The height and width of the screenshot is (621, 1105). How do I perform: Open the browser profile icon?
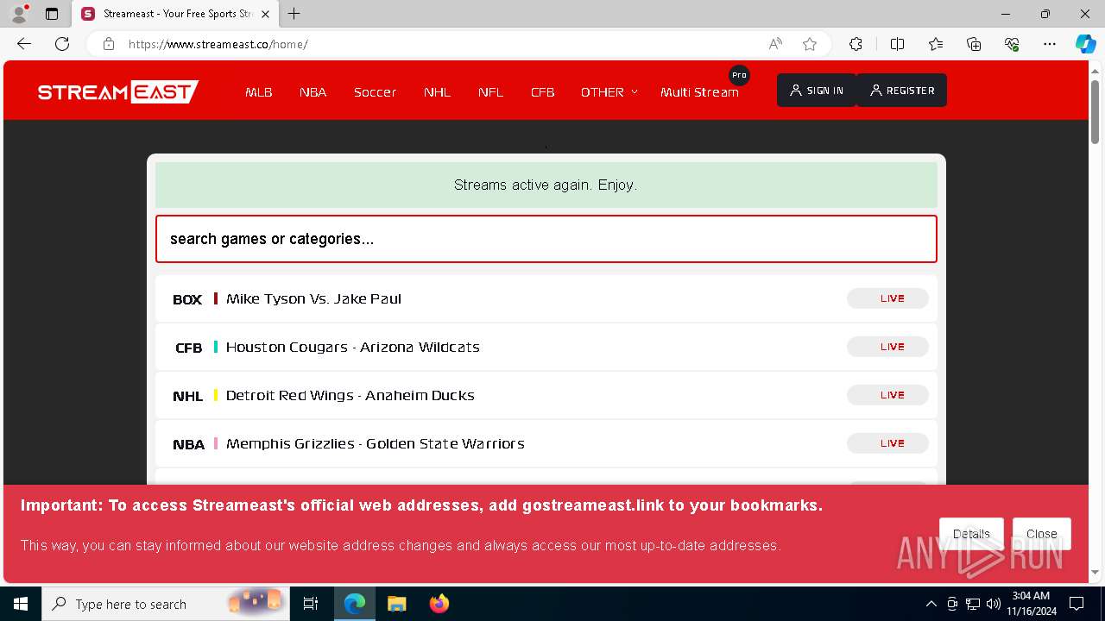[x=19, y=14]
